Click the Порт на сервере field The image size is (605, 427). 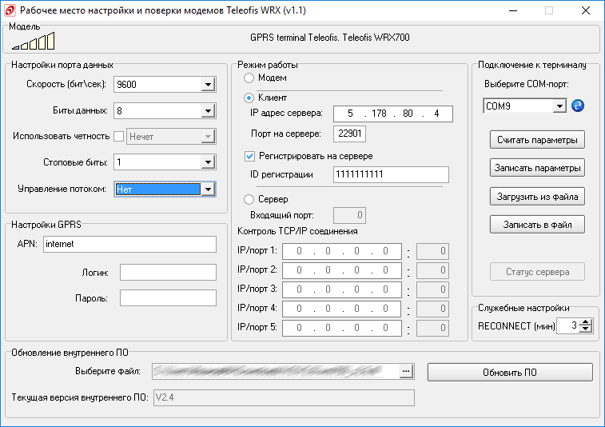tap(349, 134)
